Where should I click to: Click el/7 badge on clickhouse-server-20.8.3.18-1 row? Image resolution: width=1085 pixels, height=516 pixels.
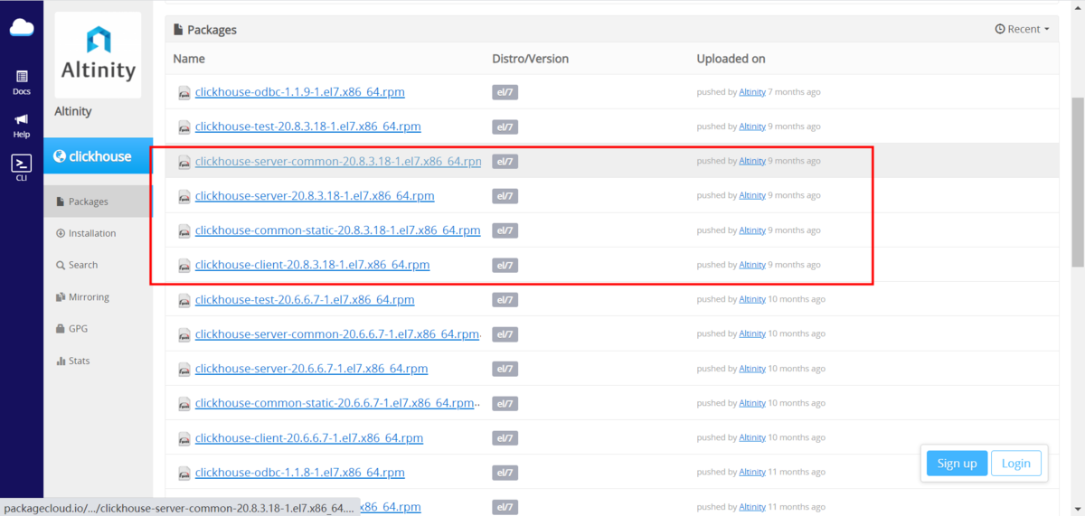coord(505,195)
